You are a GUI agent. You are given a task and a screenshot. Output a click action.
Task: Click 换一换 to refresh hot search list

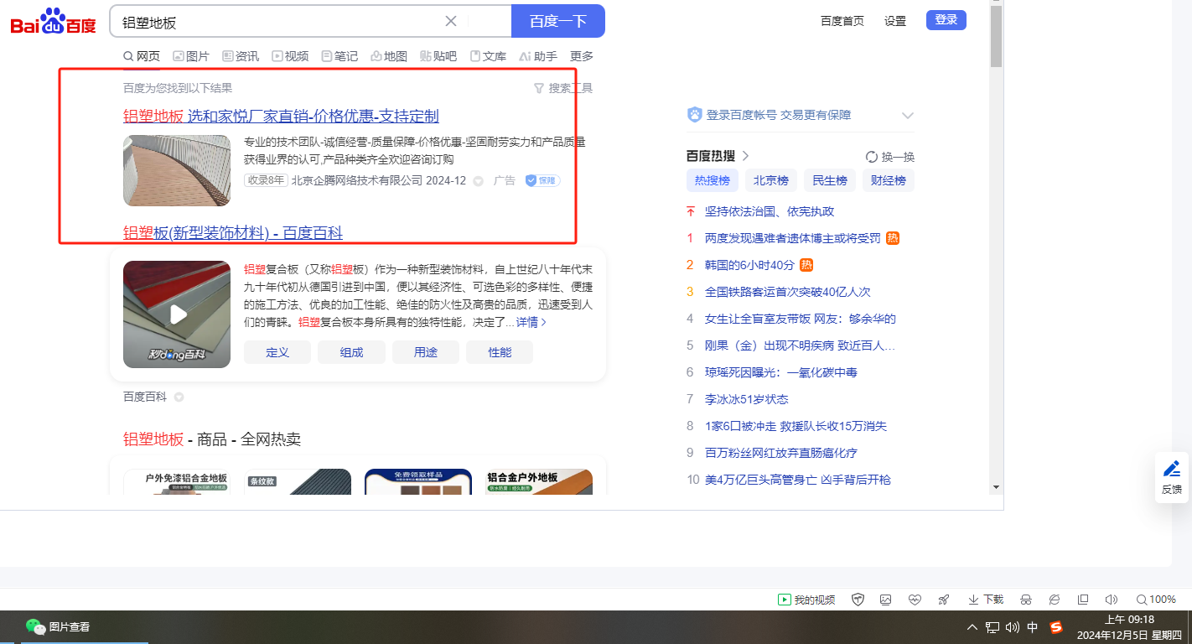coord(889,157)
